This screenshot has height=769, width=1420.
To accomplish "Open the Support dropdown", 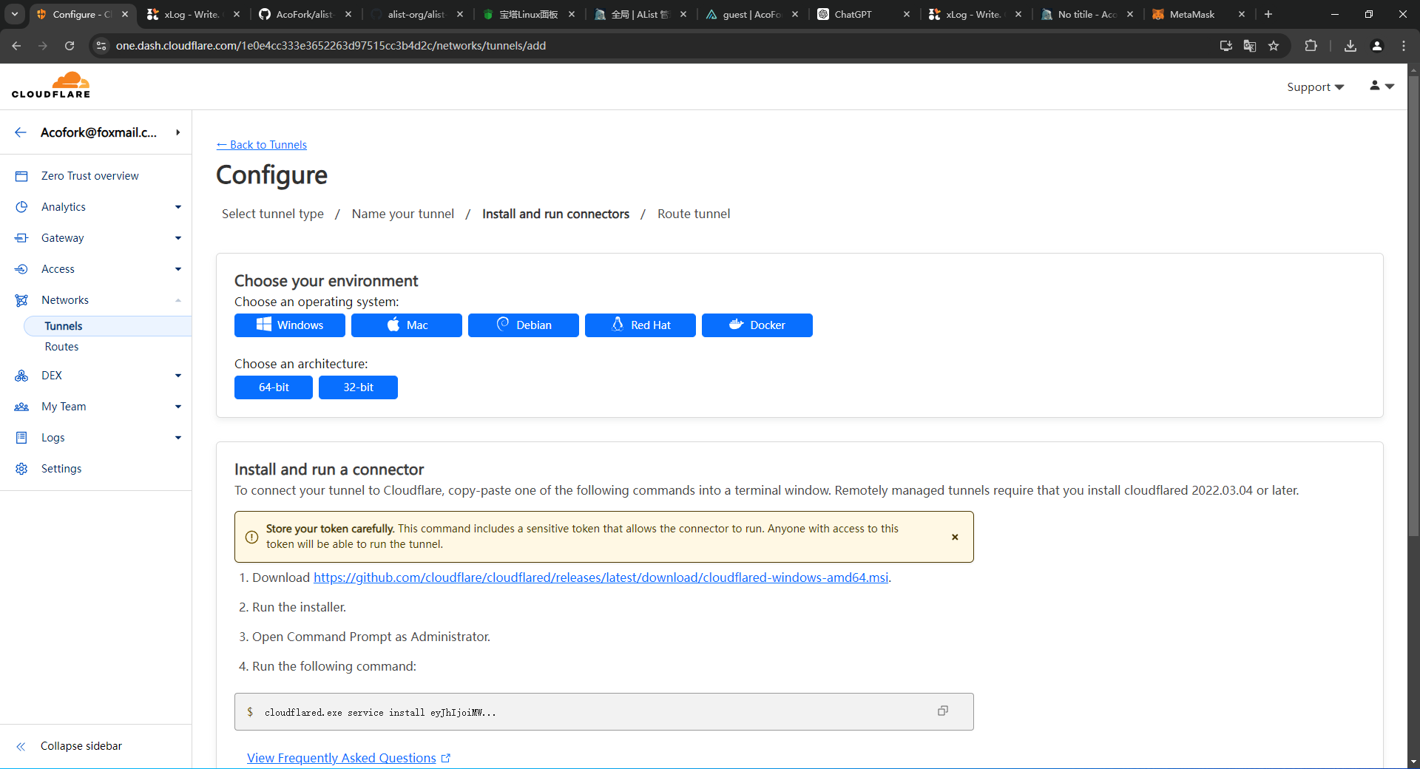I will (1315, 87).
